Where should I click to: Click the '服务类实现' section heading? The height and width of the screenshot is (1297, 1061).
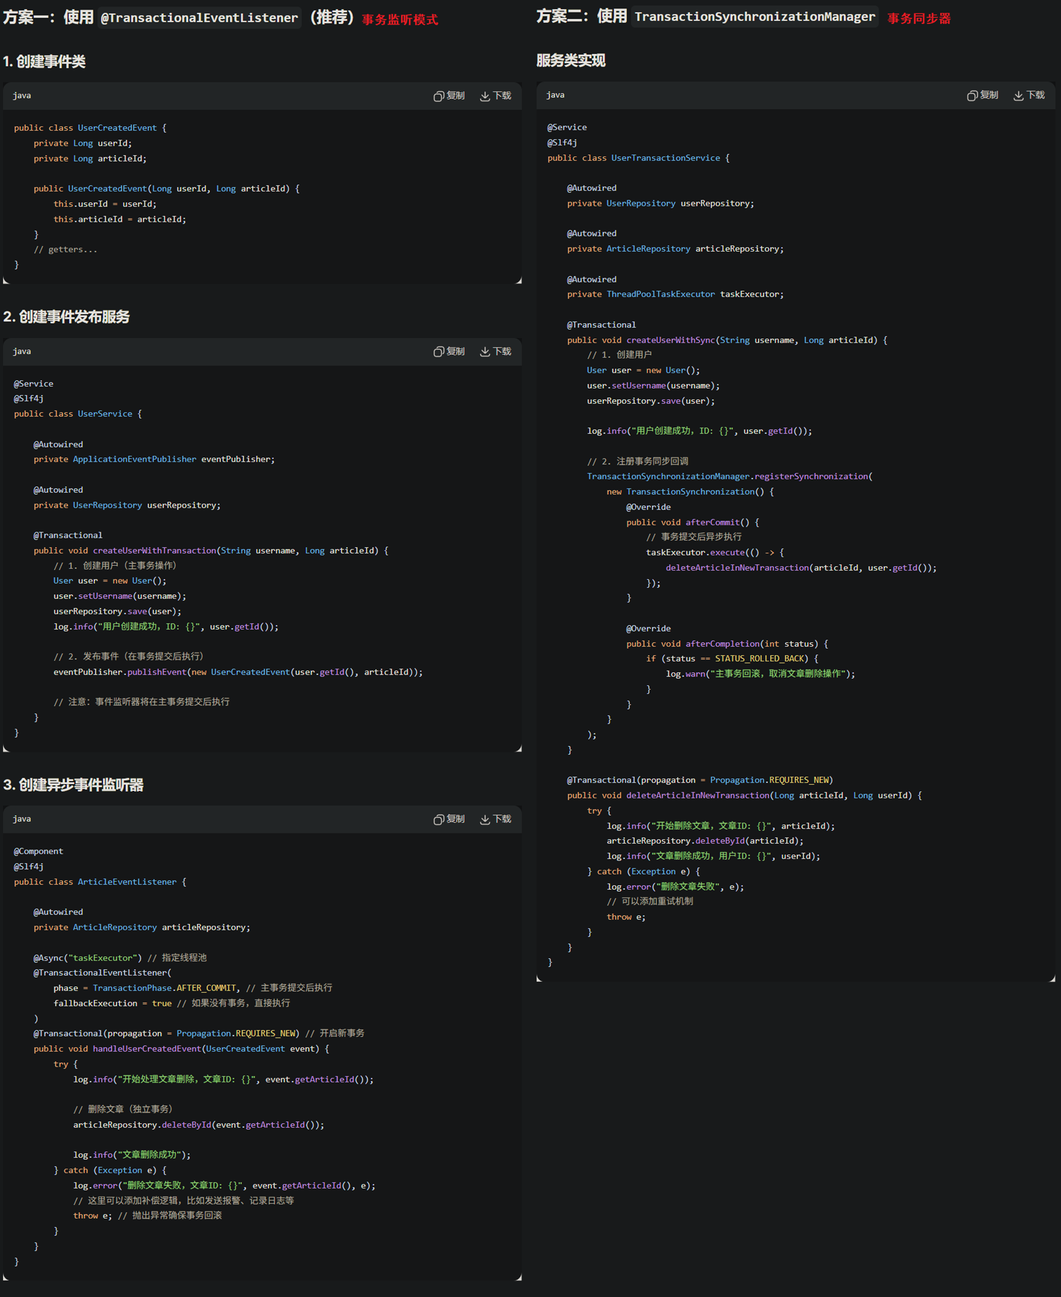point(571,60)
